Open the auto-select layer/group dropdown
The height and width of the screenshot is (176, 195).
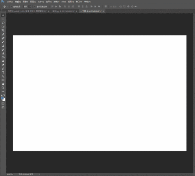[x=27, y=7]
